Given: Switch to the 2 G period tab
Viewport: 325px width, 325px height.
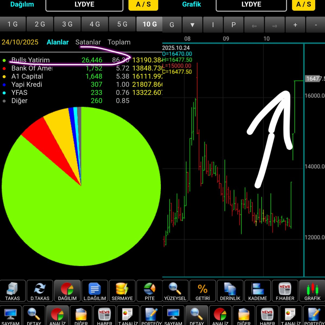Looking at the screenshot, I should click(x=40, y=24).
